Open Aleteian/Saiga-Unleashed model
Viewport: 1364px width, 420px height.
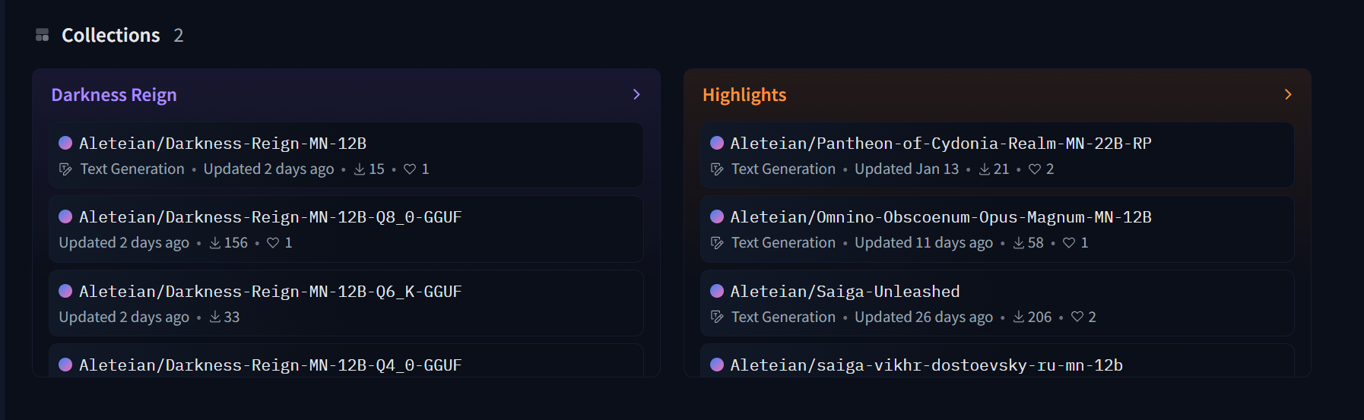point(998,303)
